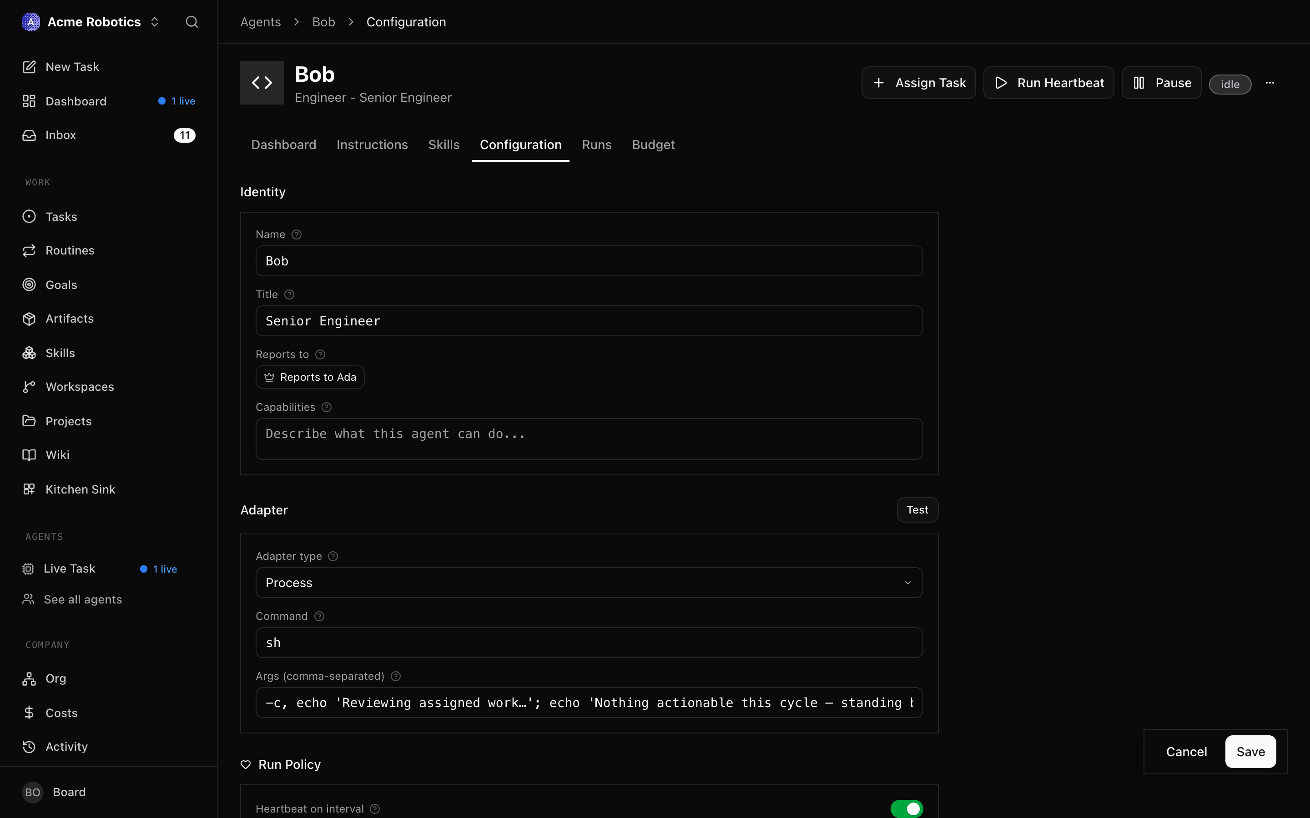Go to Bob breadcrumb
This screenshot has width=1310, height=818.
pos(324,22)
